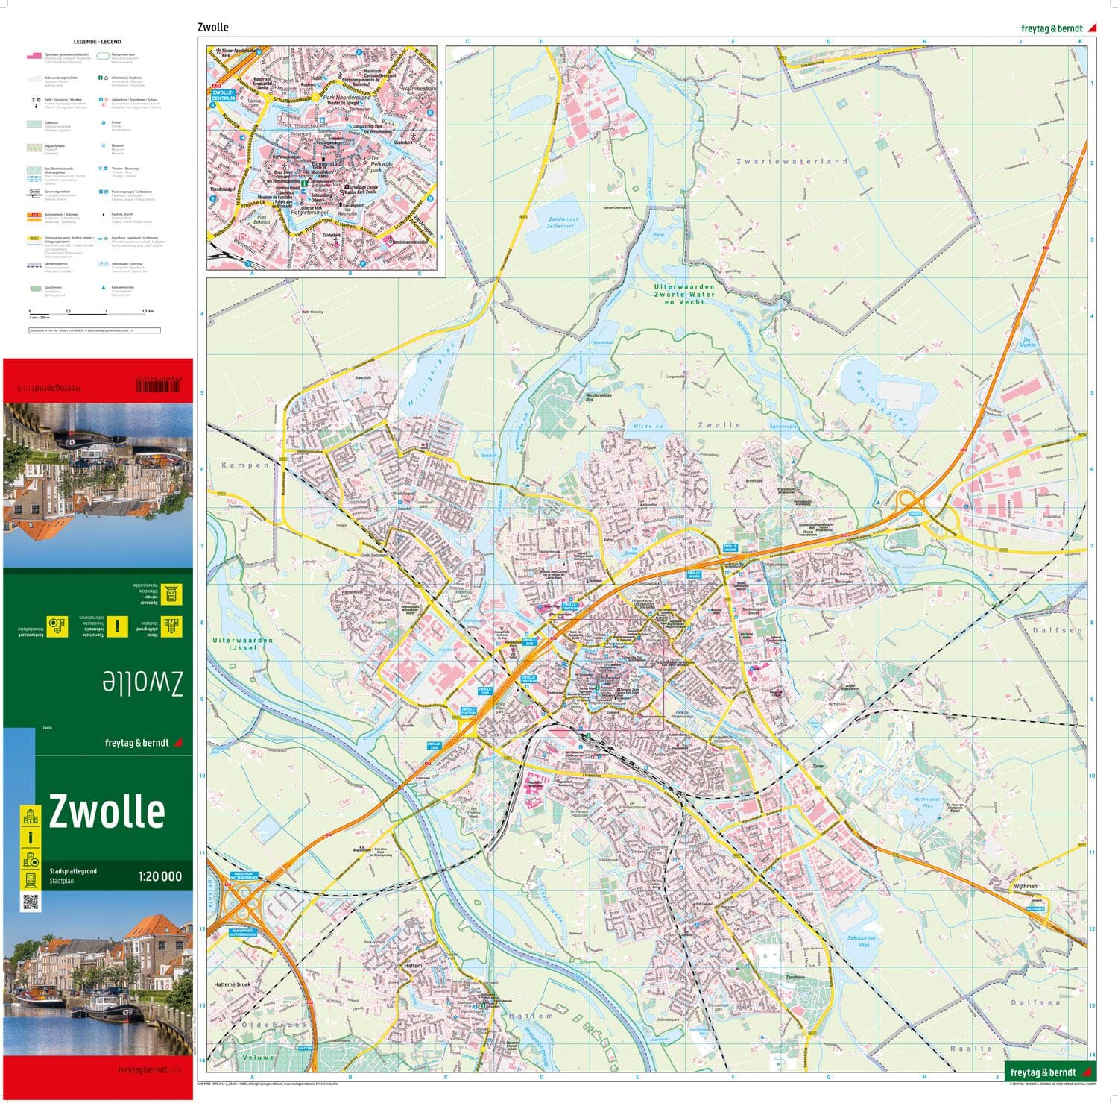Select the Politie legend icon
Image resolution: width=1118 pixels, height=1103 pixels.
[x=103, y=122]
